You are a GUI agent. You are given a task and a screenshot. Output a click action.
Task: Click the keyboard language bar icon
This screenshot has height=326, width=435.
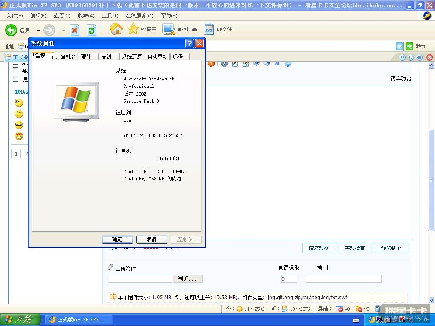(356, 320)
